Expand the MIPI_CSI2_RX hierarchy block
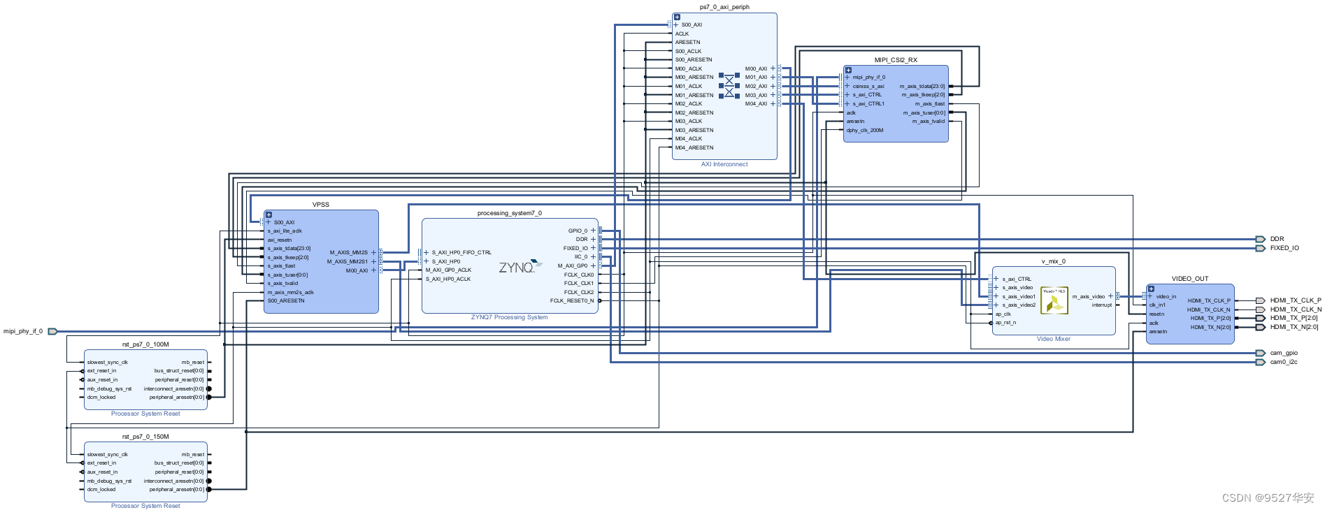The image size is (1325, 510). click(x=848, y=70)
